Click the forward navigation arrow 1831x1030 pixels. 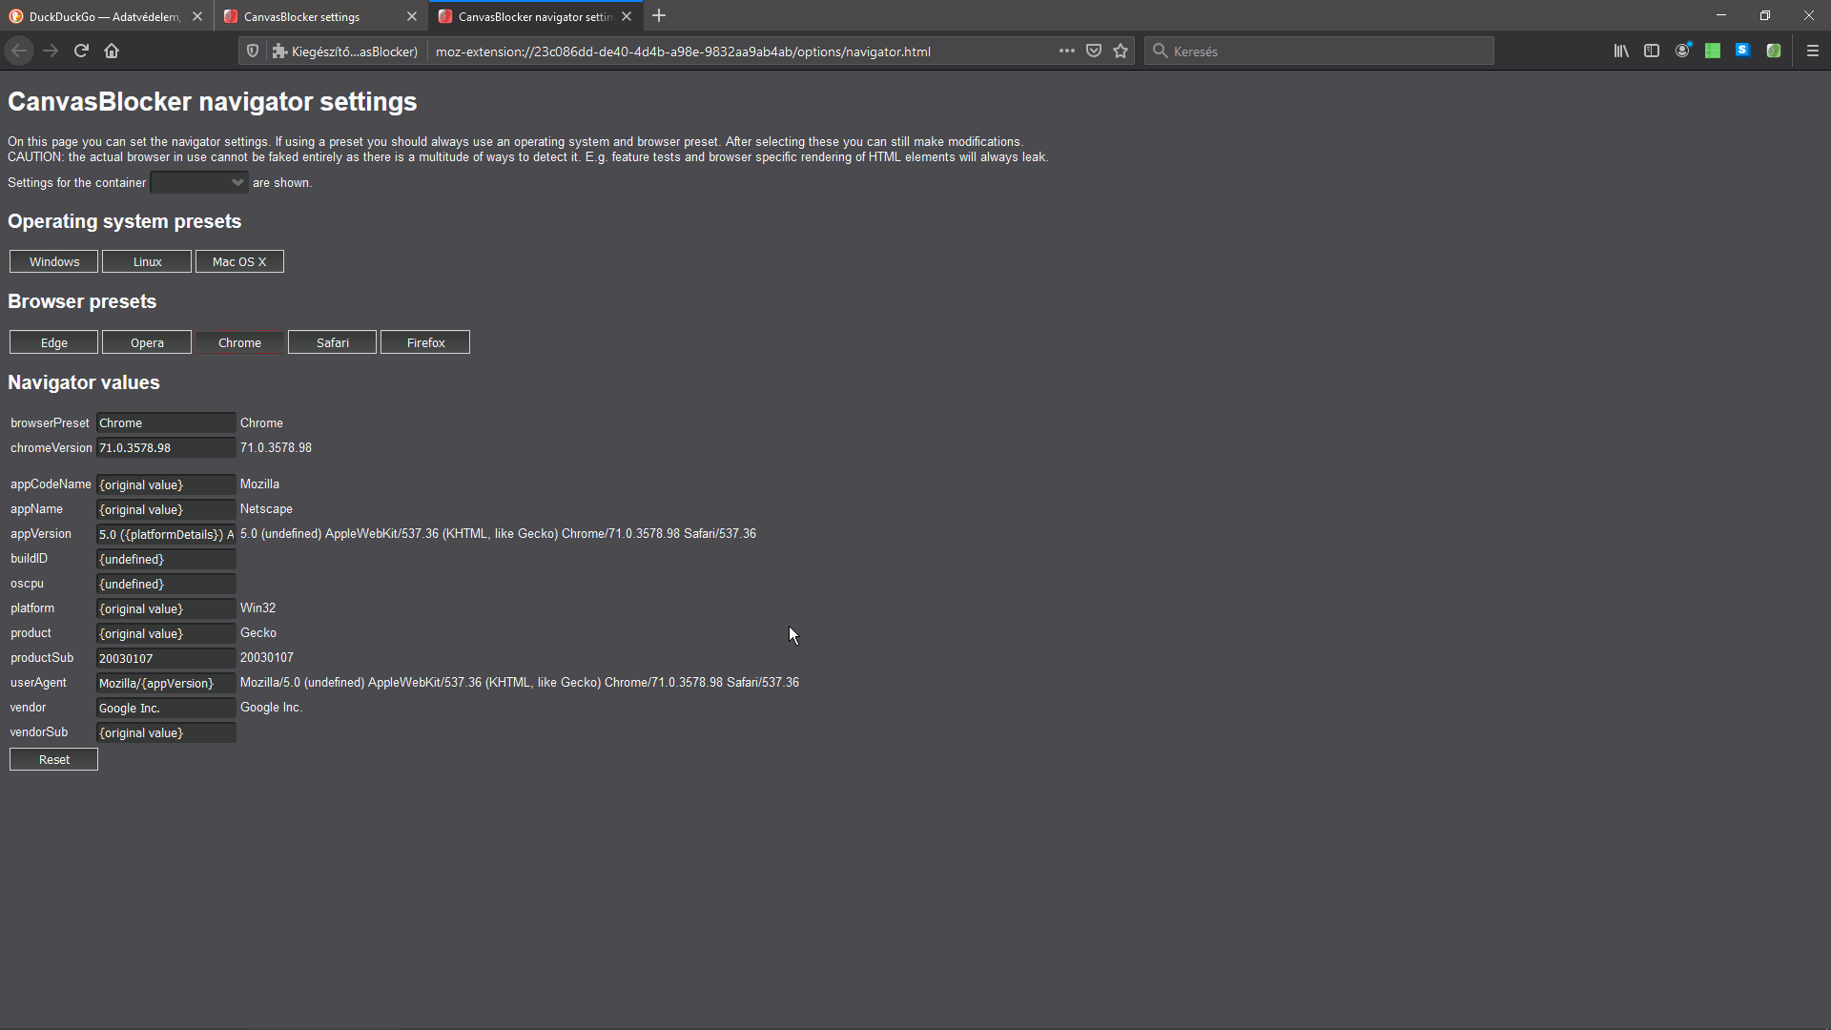point(51,51)
